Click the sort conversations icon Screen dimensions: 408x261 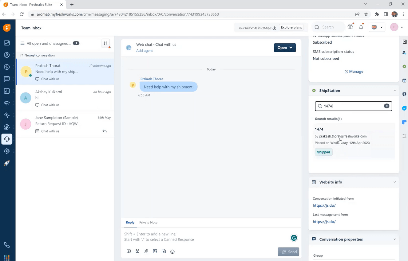105,43
